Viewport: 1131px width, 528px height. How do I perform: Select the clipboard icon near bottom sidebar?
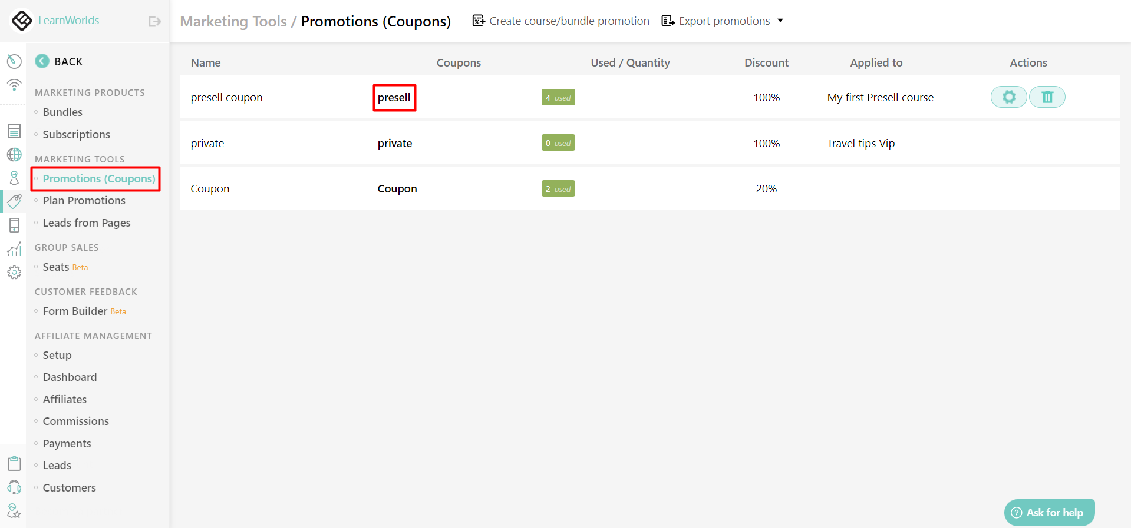click(14, 463)
